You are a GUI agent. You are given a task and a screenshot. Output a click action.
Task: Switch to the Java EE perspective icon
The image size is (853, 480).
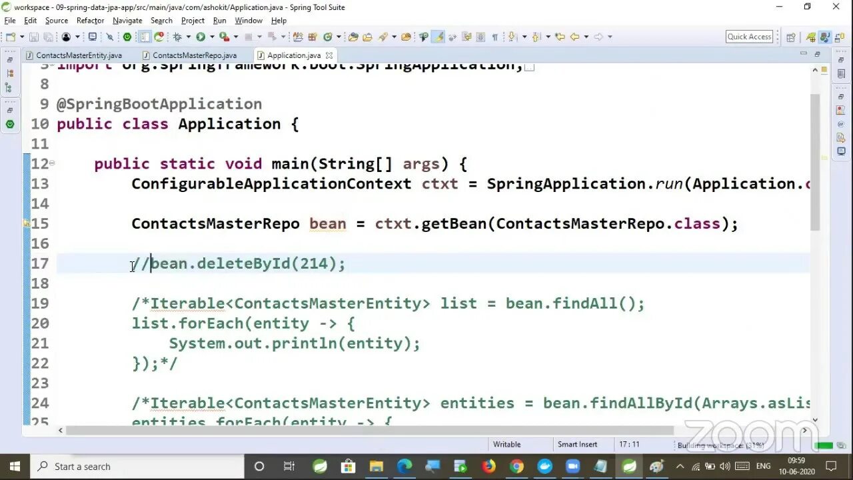pos(825,37)
